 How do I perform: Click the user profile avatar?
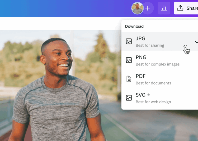(137, 8)
